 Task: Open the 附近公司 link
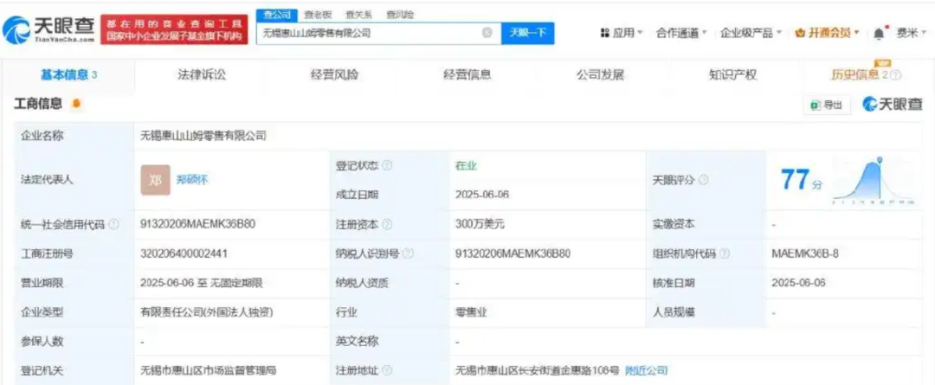click(x=647, y=370)
